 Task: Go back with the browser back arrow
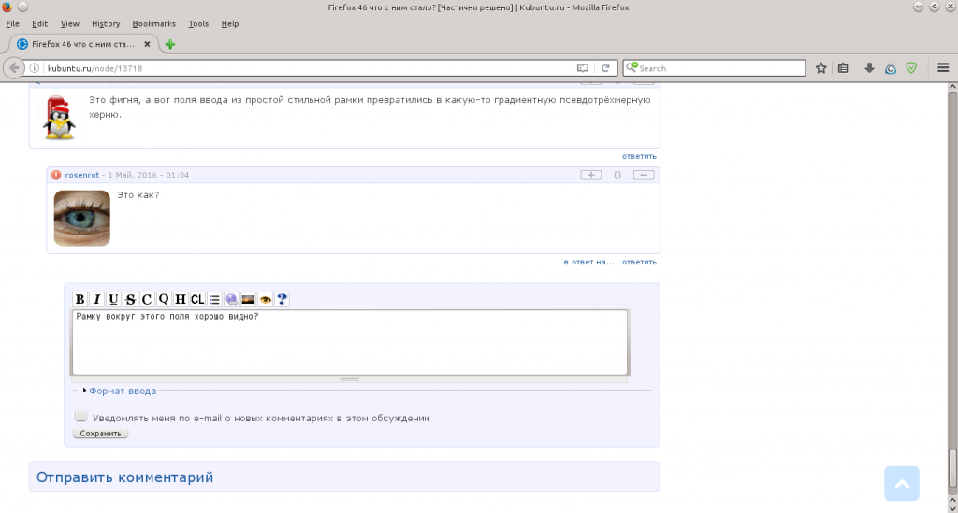pos(13,67)
